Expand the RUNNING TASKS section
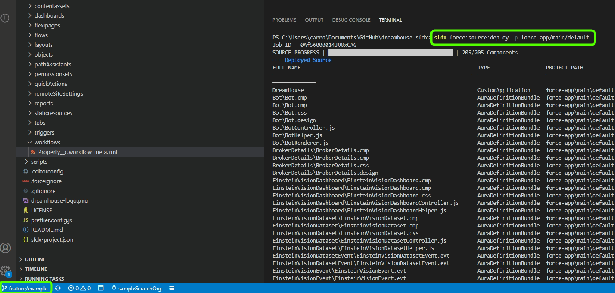This screenshot has width=615, height=293. pyautogui.click(x=44, y=279)
